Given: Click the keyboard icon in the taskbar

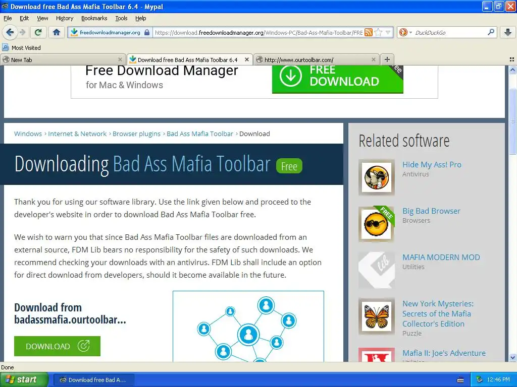Looking at the screenshot, I should click(x=460, y=380).
